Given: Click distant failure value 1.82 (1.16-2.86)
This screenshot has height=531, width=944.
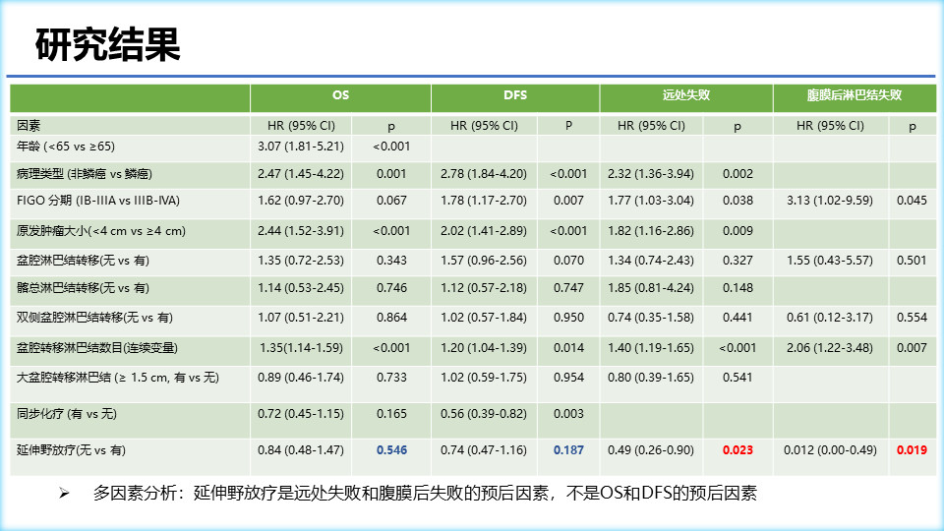Looking at the screenshot, I should pyautogui.click(x=651, y=230).
